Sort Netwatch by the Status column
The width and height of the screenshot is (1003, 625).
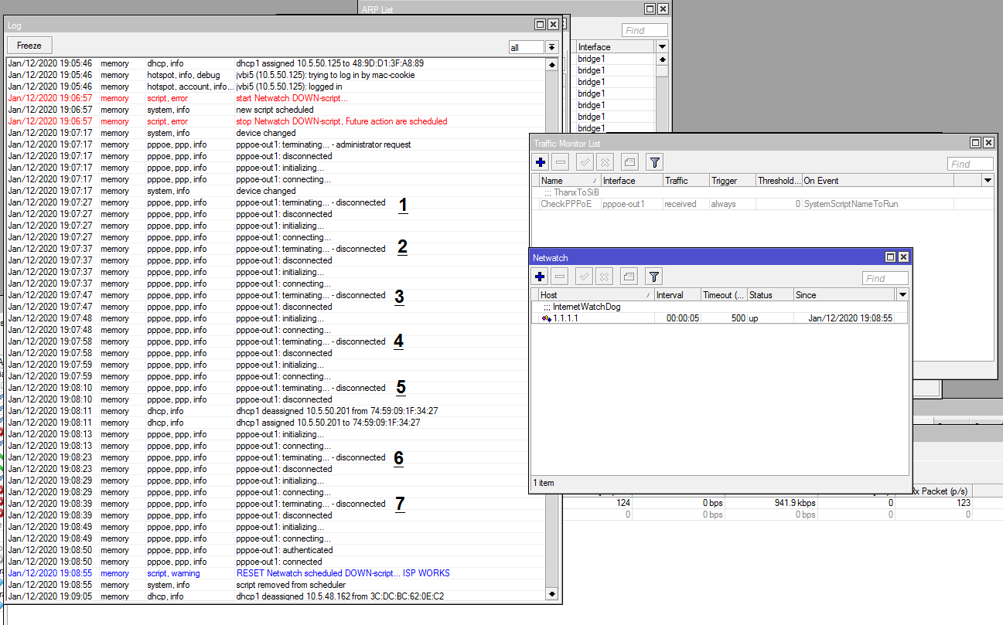(770, 295)
